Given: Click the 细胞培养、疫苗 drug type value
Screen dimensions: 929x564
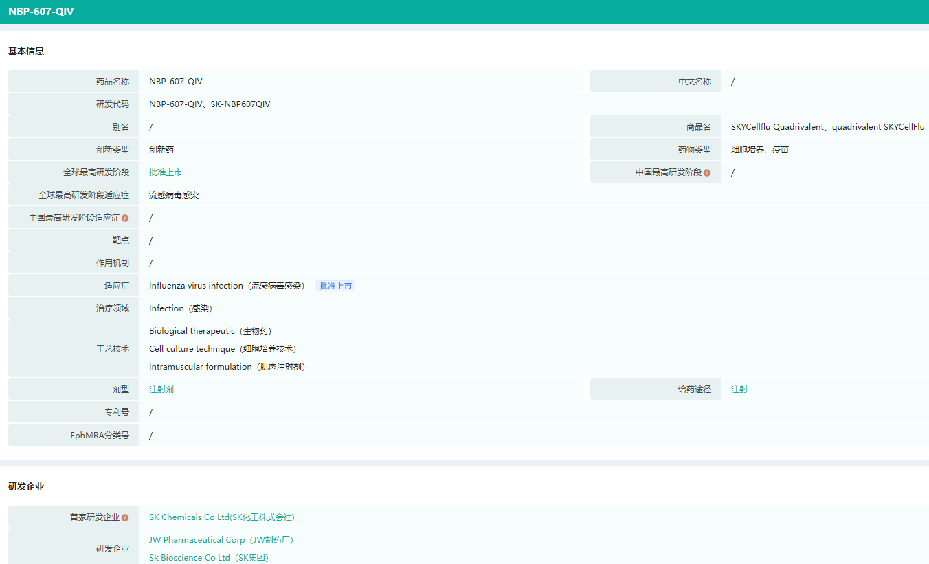Looking at the screenshot, I should [760, 150].
